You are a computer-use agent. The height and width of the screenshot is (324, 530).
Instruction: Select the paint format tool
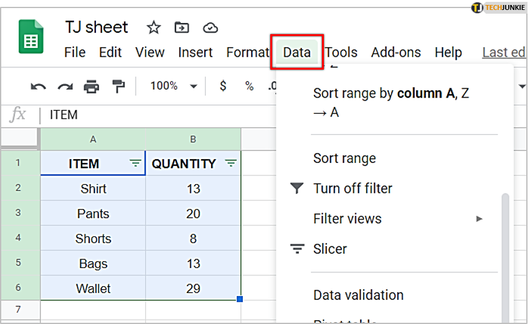118,86
